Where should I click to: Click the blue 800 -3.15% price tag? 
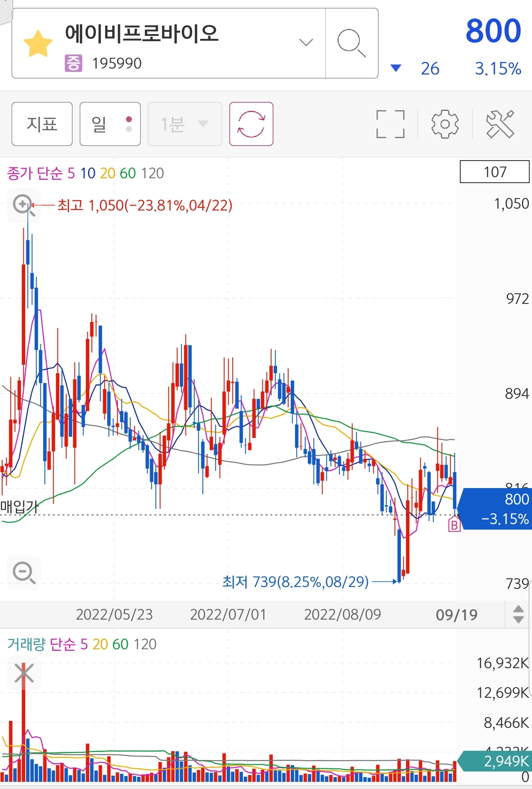click(495, 509)
